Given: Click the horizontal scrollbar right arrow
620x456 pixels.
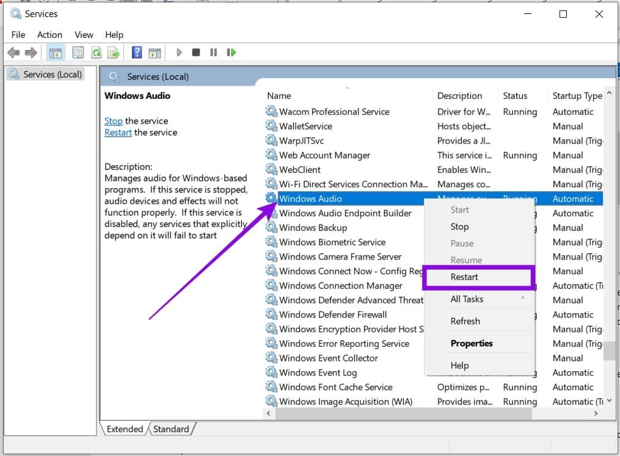Looking at the screenshot, I should pyautogui.click(x=596, y=413).
